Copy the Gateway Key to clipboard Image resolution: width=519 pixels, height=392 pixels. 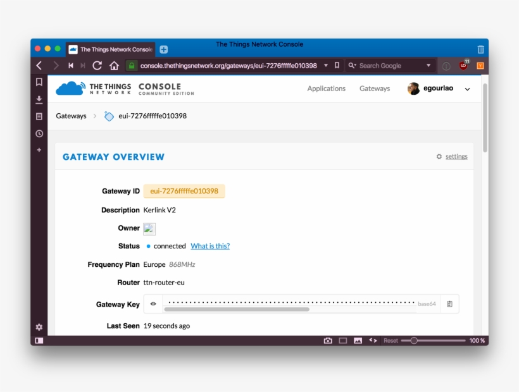[x=449, y=304]
